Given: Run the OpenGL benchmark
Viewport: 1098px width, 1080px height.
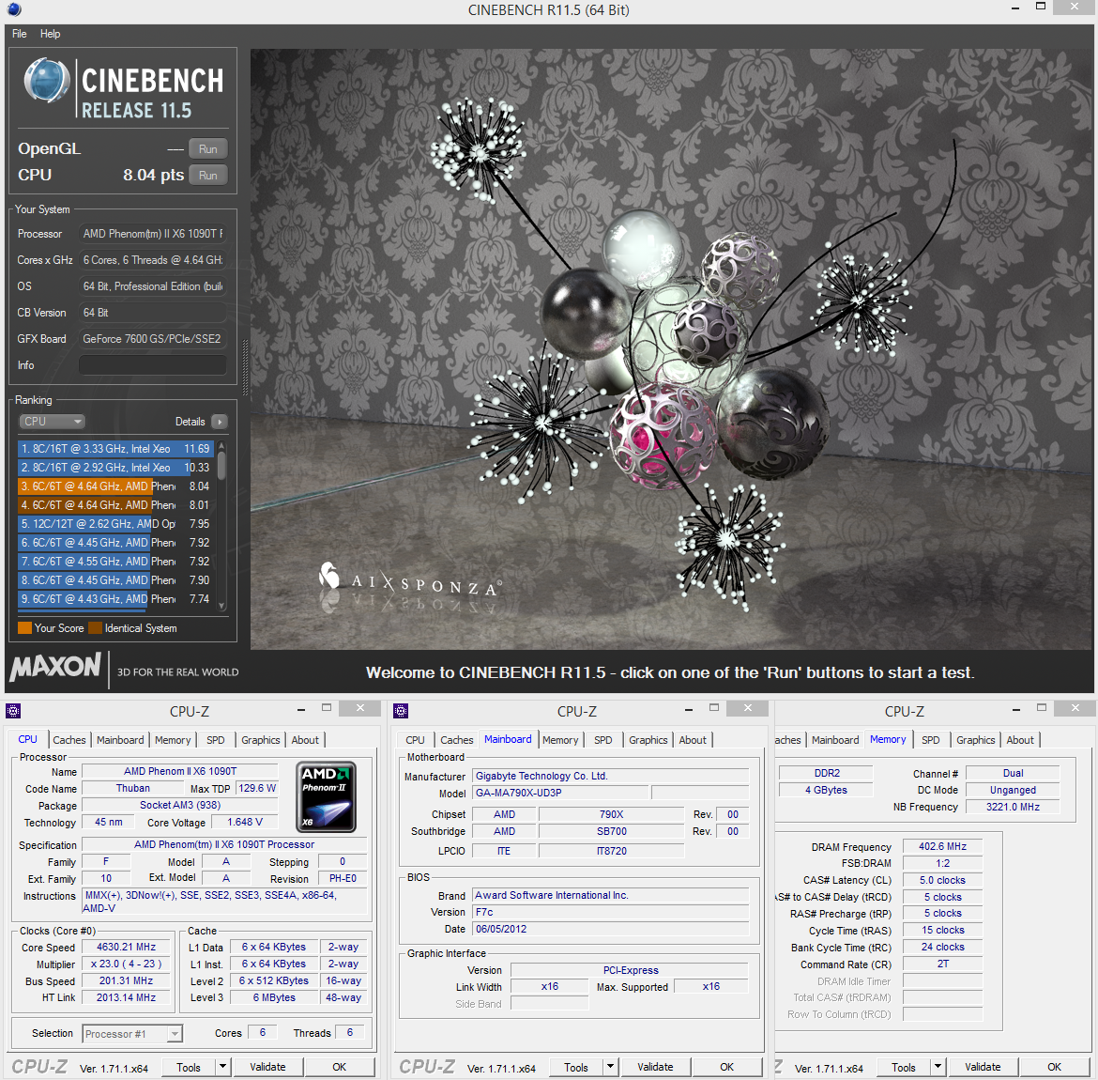Looking at the screenshot, I should [208, 149].
